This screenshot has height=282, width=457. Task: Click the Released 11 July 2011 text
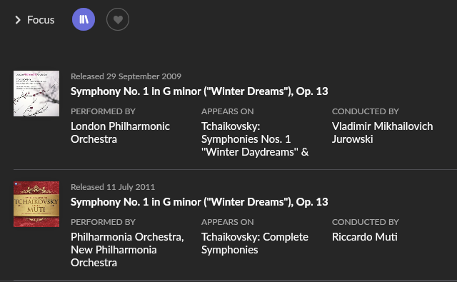(113, 187)
